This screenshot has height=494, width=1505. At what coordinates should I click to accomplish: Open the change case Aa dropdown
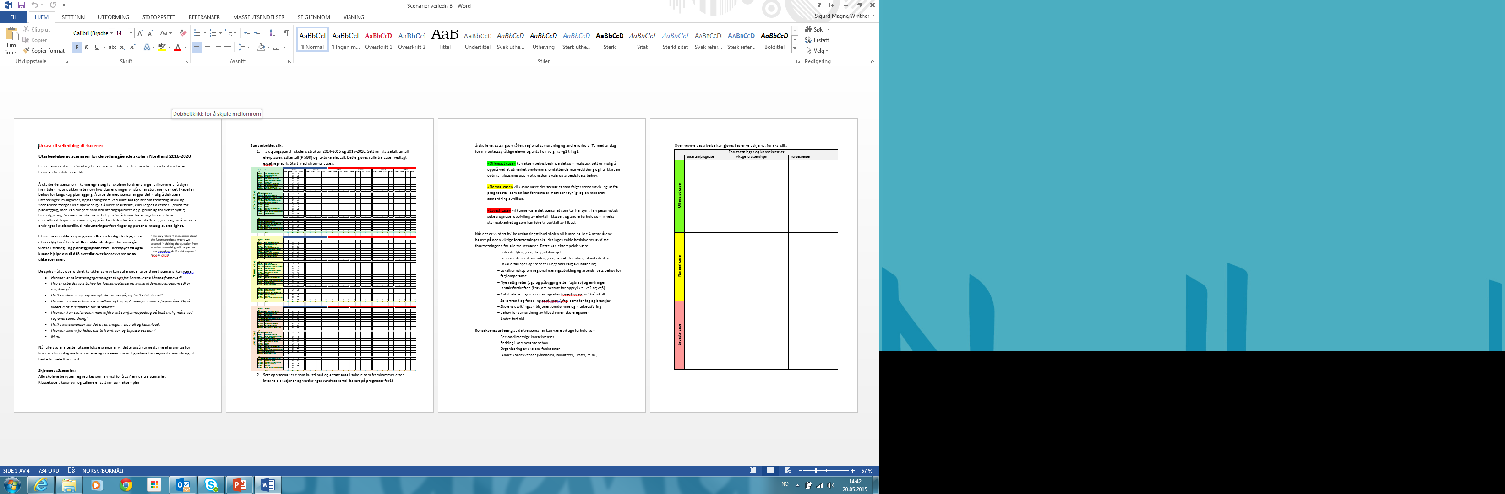coord(166,33)
